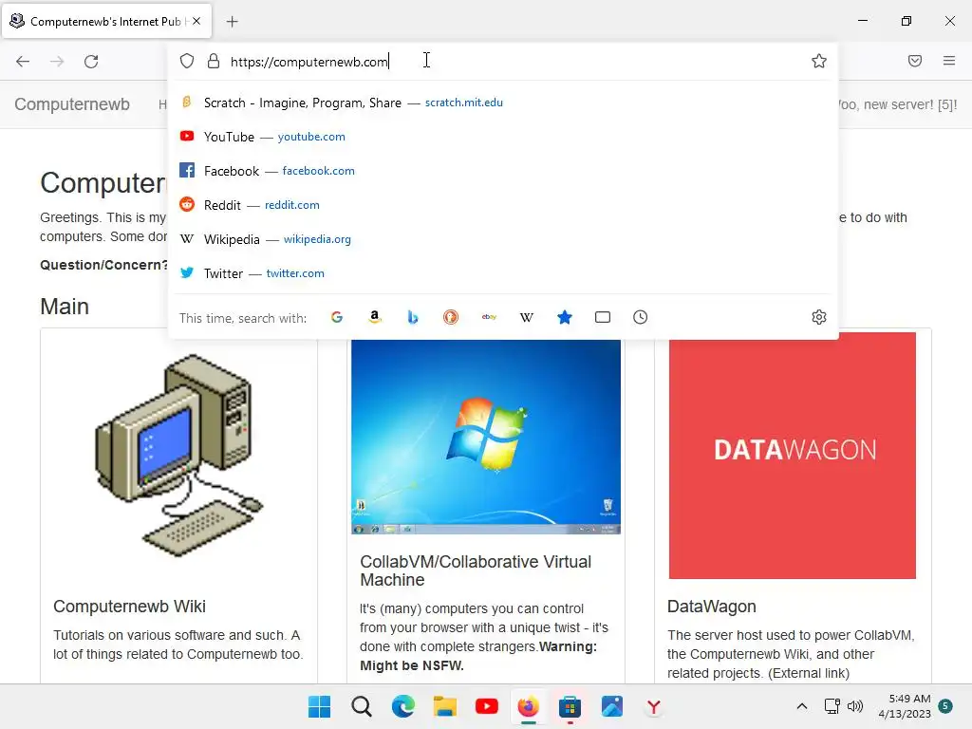Viewport: 972px width, 729px height.
Task: Open the tracking protection shield icon
Action: [x=187, y=61]
